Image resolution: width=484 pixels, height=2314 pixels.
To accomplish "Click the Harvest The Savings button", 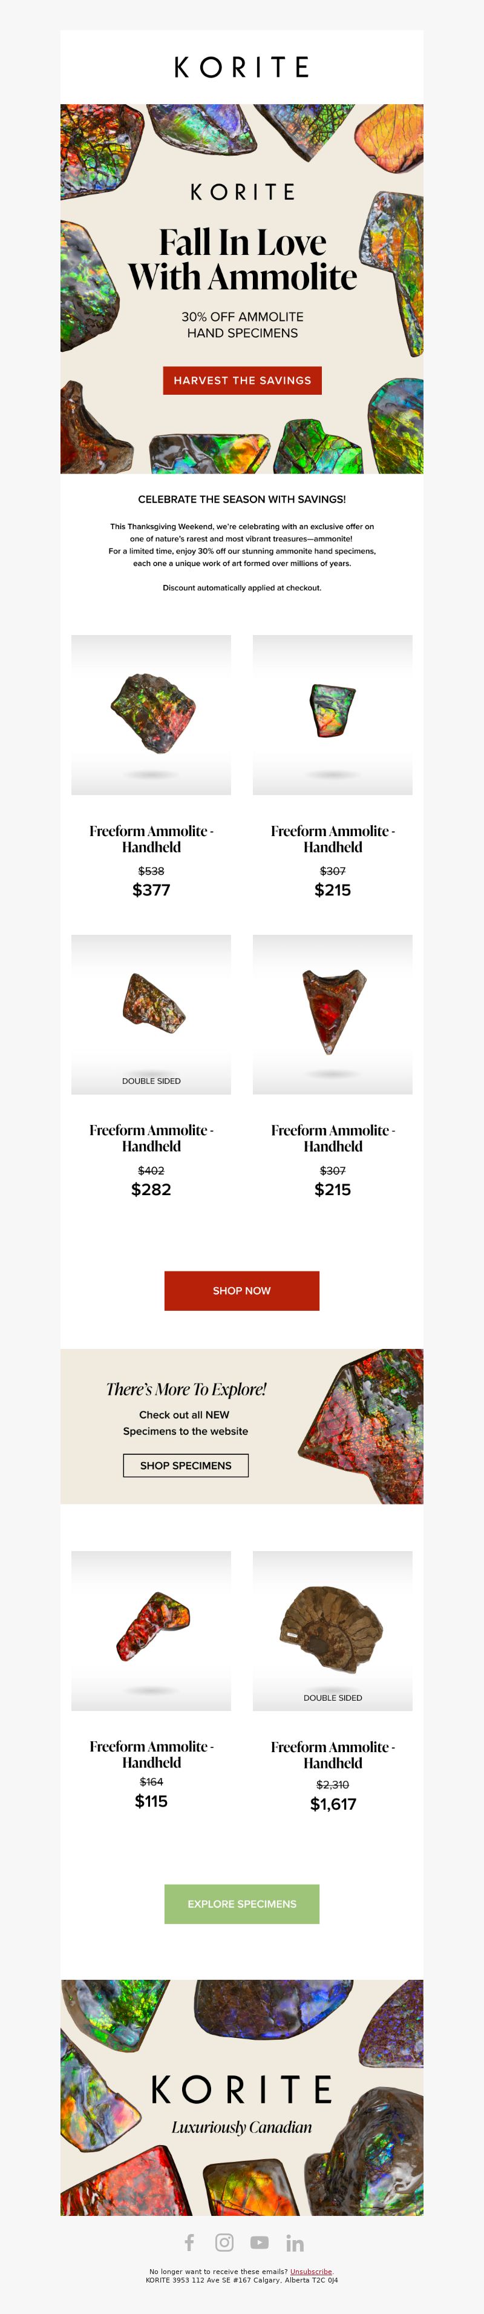I will [241, 380].
